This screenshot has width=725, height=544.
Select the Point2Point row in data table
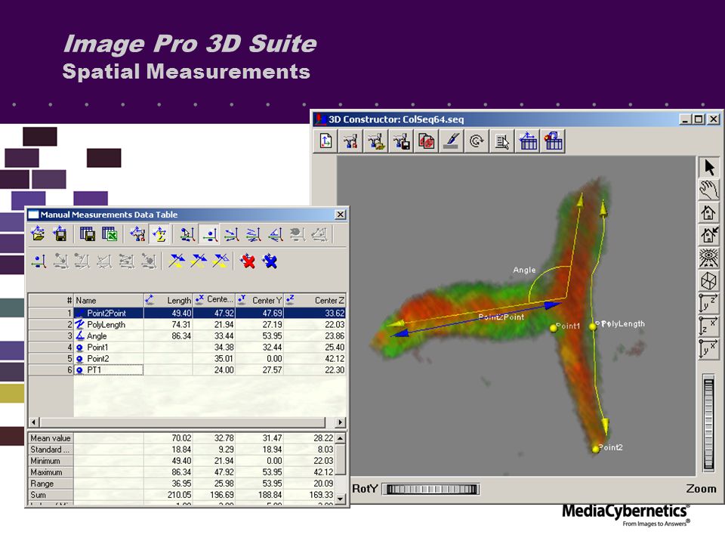[x=187, y=313]
